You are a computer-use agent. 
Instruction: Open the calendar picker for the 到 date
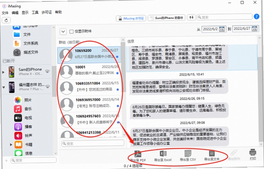(x=254, y=29)
